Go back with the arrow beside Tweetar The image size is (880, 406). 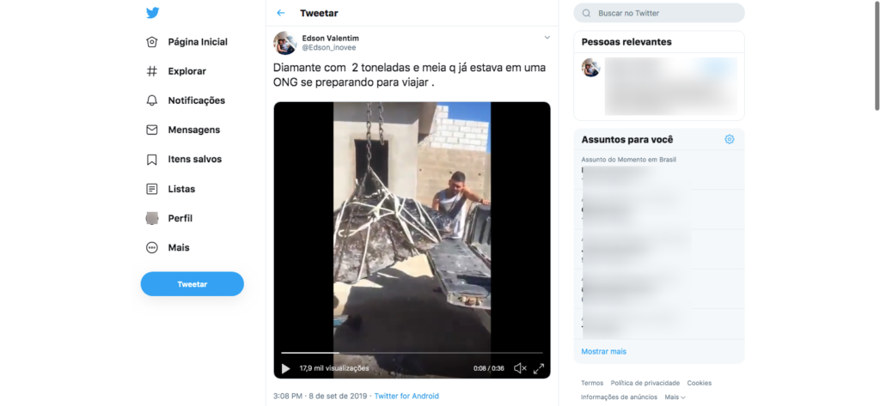281,13
